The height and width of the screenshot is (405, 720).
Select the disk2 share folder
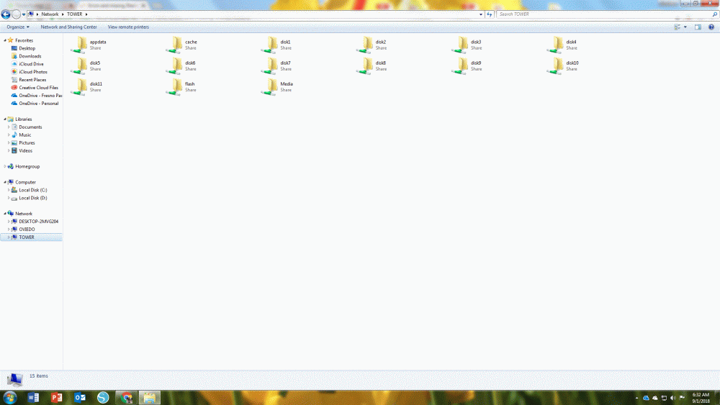tap(372, 45)
